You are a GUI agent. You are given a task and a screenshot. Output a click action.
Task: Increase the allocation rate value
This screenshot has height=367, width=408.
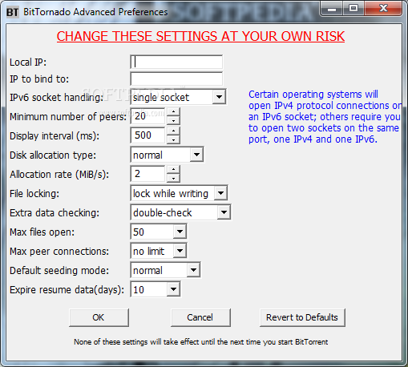click(x=174, y=170)
